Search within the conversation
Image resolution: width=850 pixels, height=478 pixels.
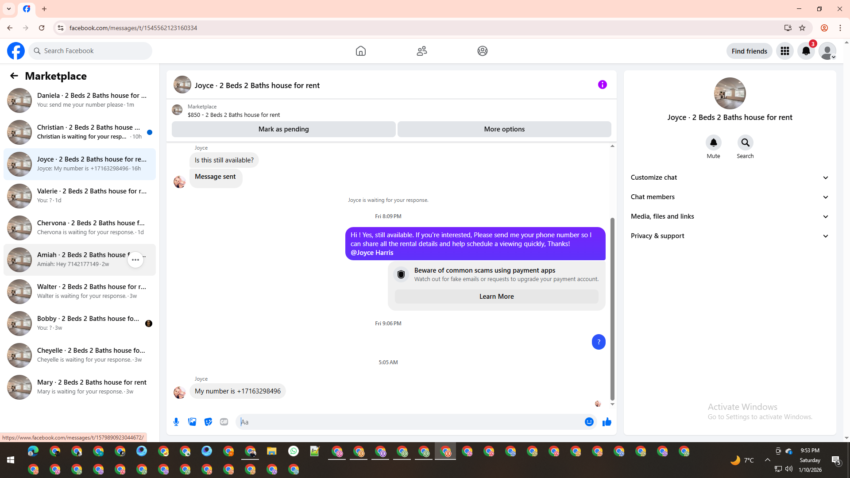(745, 143)
